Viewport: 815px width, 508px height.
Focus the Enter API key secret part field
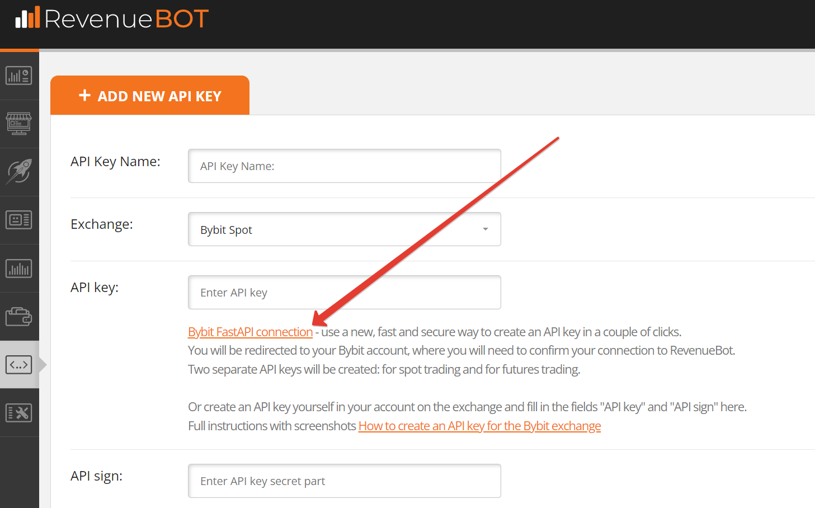pos(345,481)
